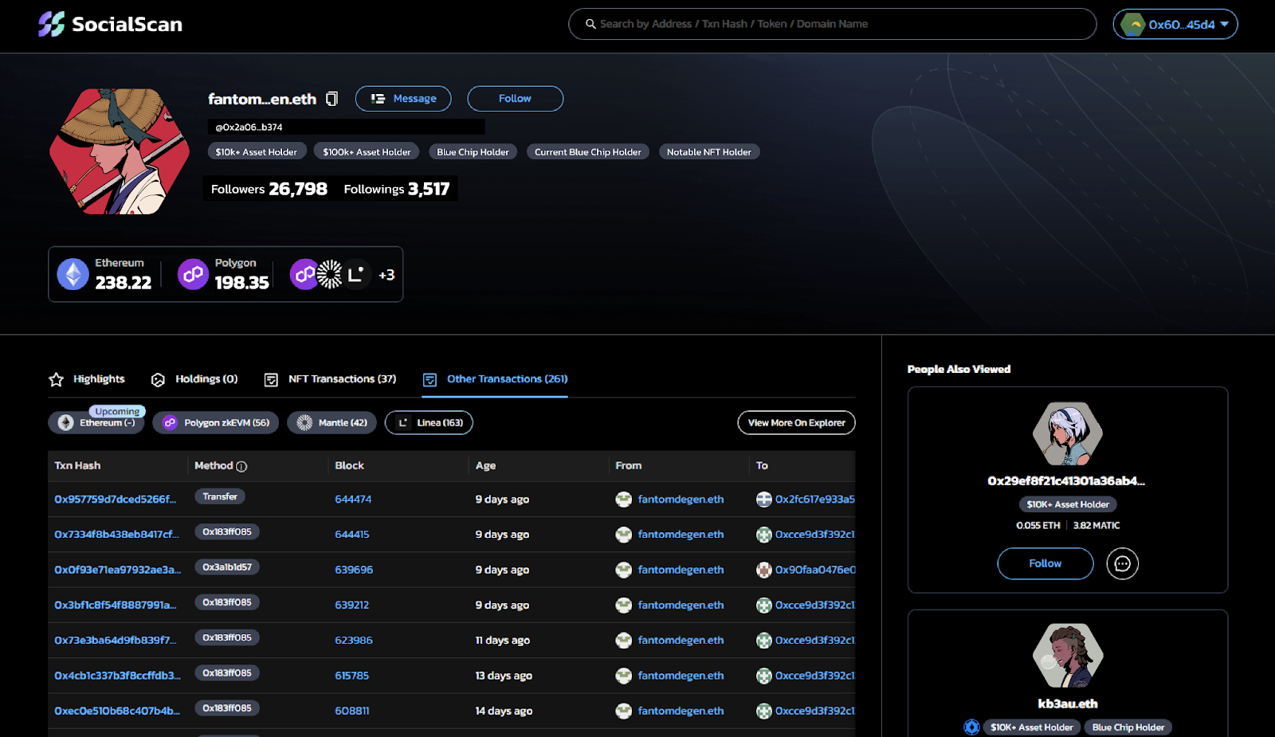The image size is (1275, 737).
Task: Switch to the NFT Transactions (37) tab
Action: pyautogui.click(x=331, y=379)
